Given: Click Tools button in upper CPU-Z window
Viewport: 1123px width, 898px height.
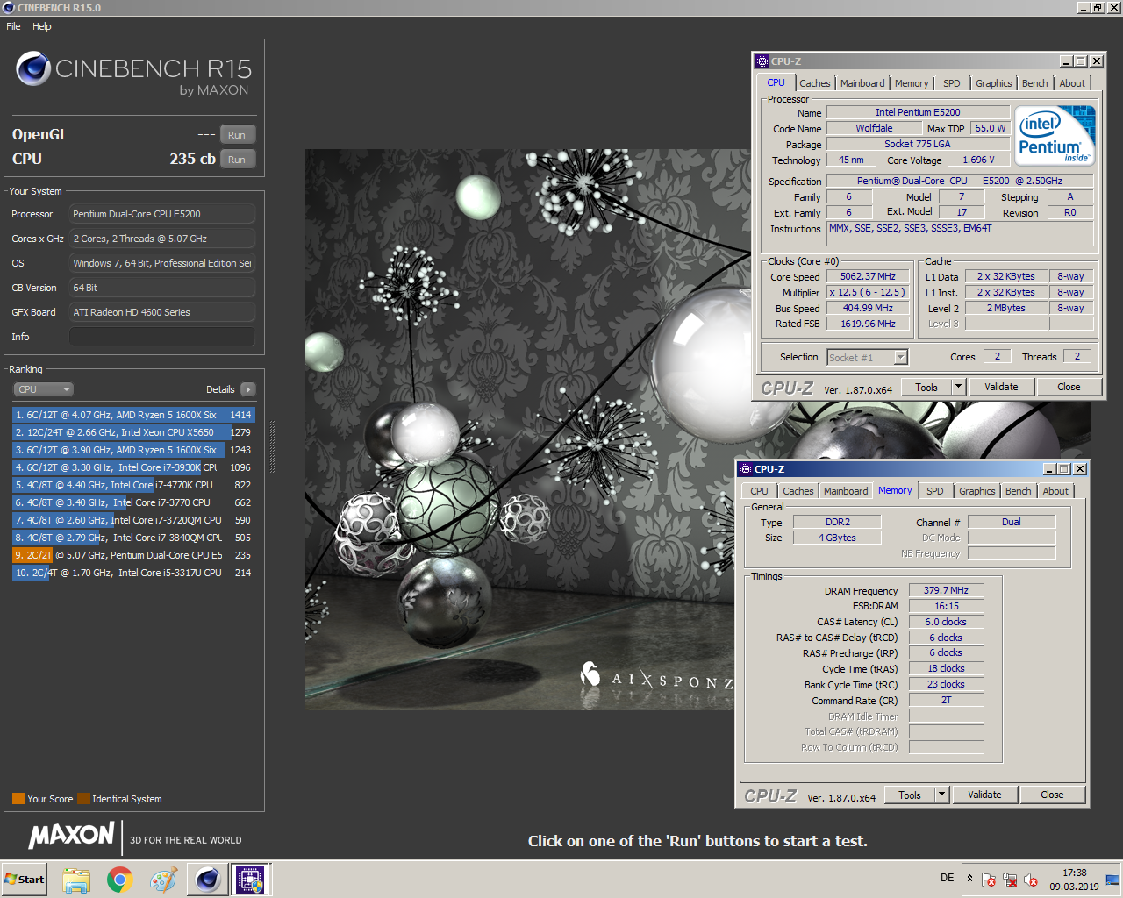Looking at the screenshot, I should pyautogui.click(x=926, y=387).
